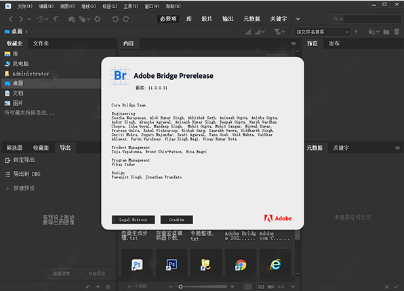Open the 按文件名排序 sort dropdown
The height and width of the screenshot is (291, 404).
coord(322,32)
